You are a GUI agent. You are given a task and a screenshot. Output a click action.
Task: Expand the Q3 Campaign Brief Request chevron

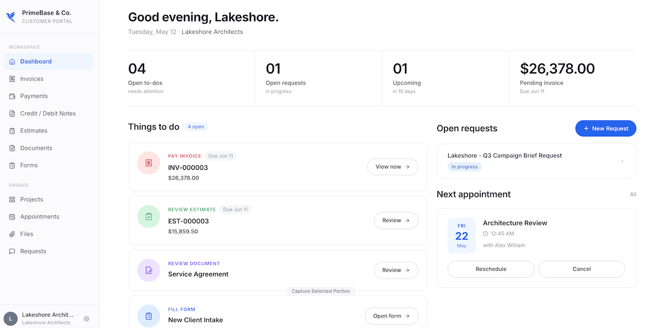622,161
